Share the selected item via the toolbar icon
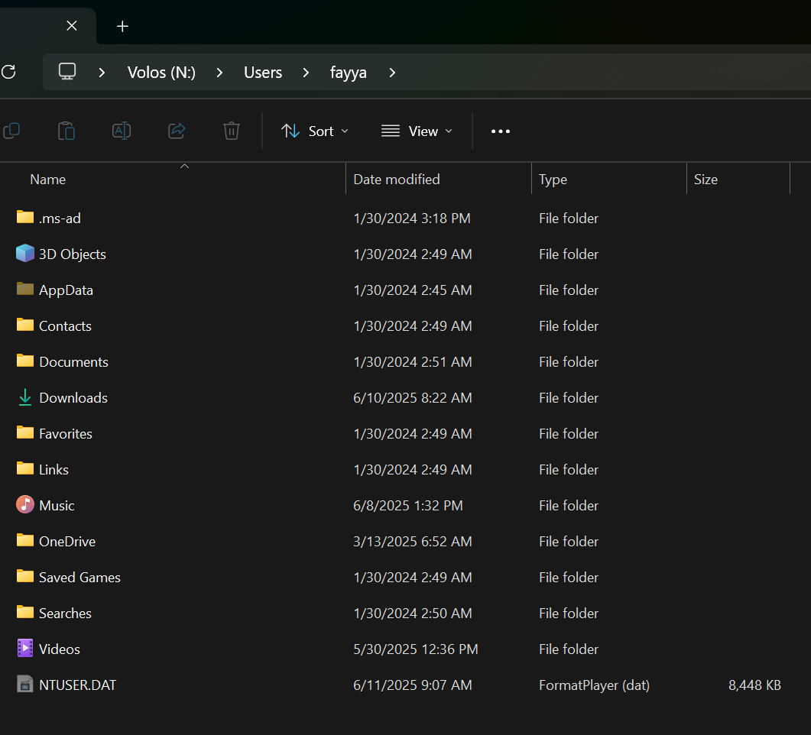811x735 pixels. [177, 131]
